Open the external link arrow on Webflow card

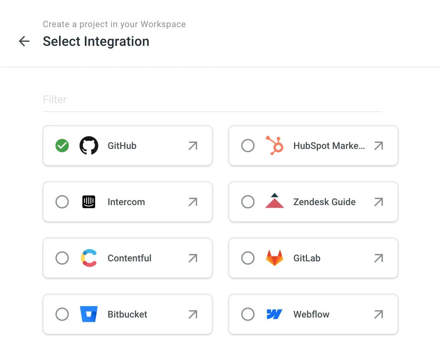coord(379,314)
